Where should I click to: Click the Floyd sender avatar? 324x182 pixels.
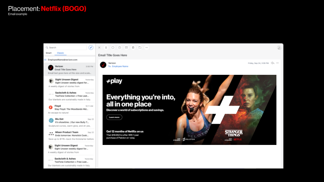point(51,107)
